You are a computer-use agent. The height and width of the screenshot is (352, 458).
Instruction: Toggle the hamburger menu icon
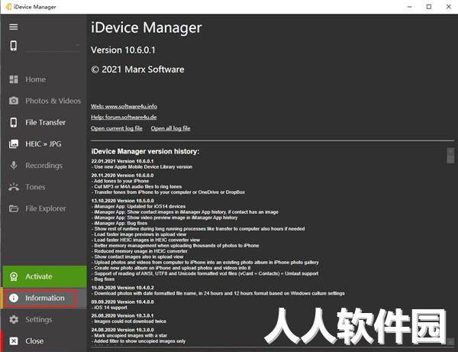(14, 27)
